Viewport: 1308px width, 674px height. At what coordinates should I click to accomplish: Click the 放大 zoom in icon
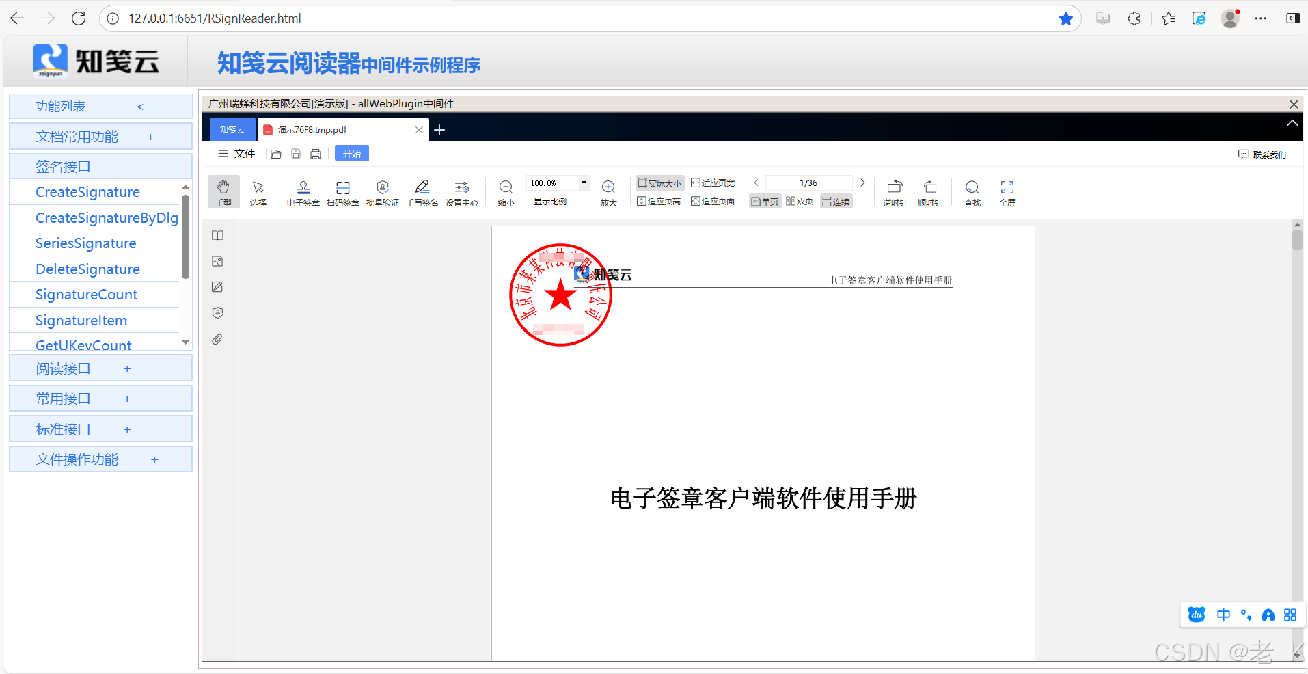point(608,187)
